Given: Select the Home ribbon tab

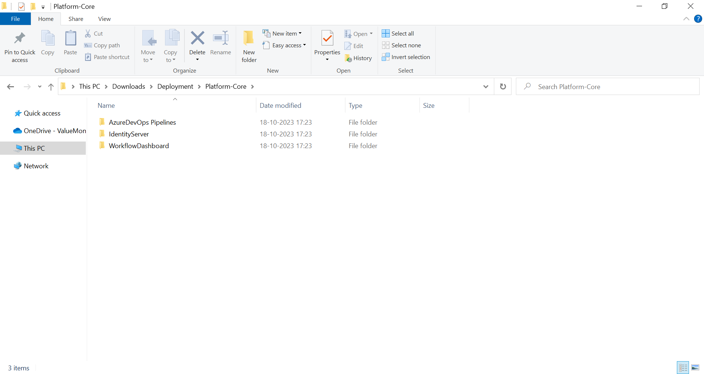Looking at the screenshot, I should [46, 19].
